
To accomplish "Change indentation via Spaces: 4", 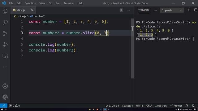I will (x=127, y=105).
